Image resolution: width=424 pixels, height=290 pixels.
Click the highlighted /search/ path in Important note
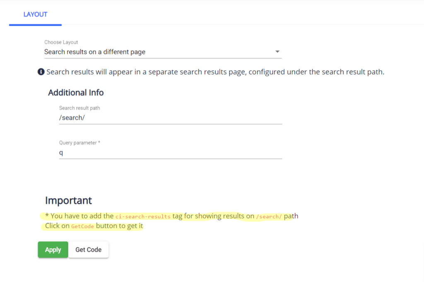pos(269,216)
